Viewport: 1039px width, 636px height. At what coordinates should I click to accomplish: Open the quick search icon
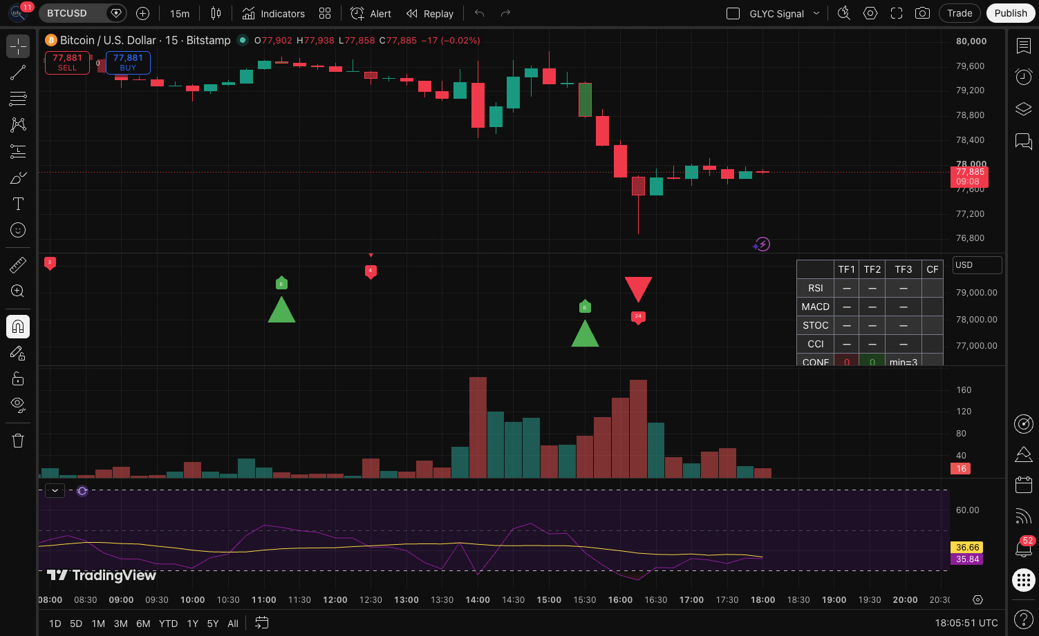pyautogui.click(x=844, y=13)
